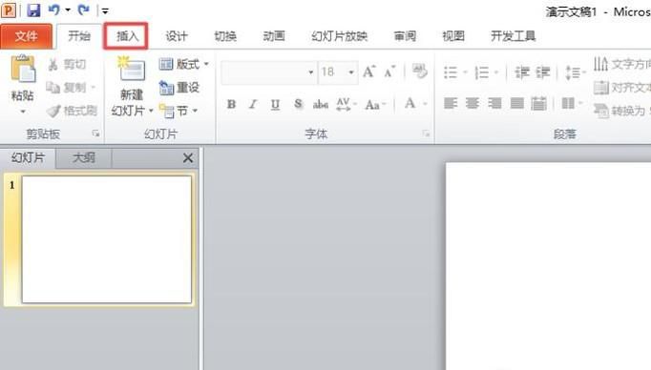The width and height of the screenshot is (651, 370).
Task: Open the 版式 (Layout) dropdown
Action: [x=183, y=64]
